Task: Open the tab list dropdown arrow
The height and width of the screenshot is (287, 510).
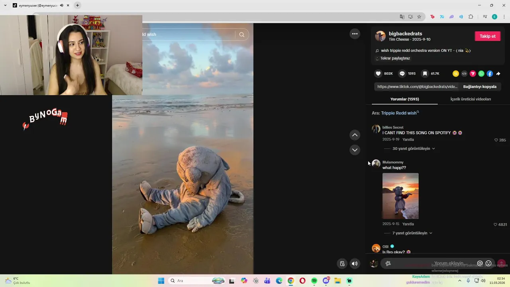Action: 5,6
